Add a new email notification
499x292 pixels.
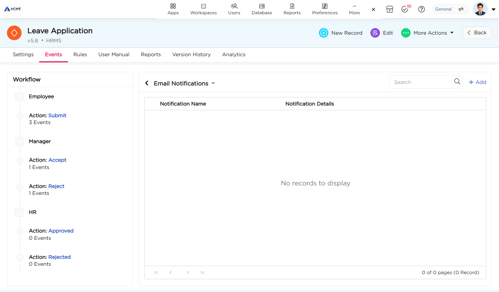pos(477,82)
